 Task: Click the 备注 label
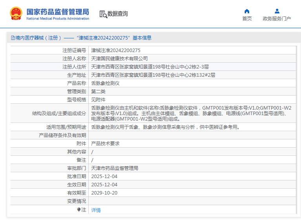pyautogui.click(x=81, y=160)
